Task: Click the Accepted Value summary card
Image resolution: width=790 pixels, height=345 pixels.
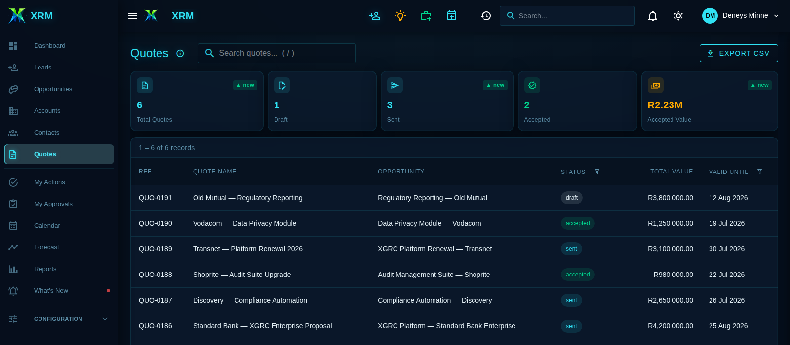Action: (x=710, y=101)
